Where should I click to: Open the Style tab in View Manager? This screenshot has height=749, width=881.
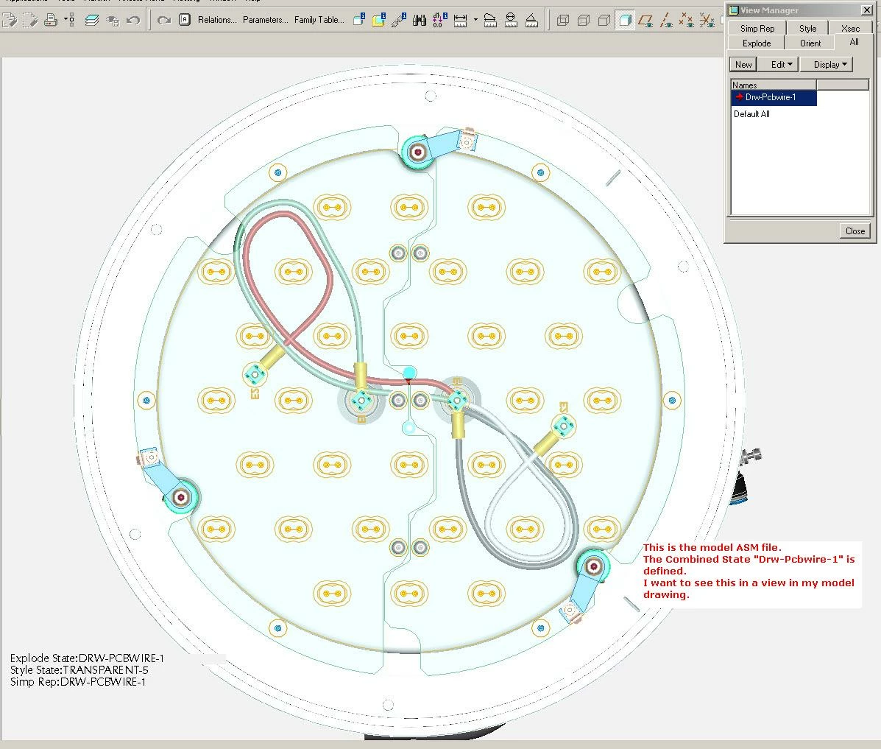[x=807, y=28]
